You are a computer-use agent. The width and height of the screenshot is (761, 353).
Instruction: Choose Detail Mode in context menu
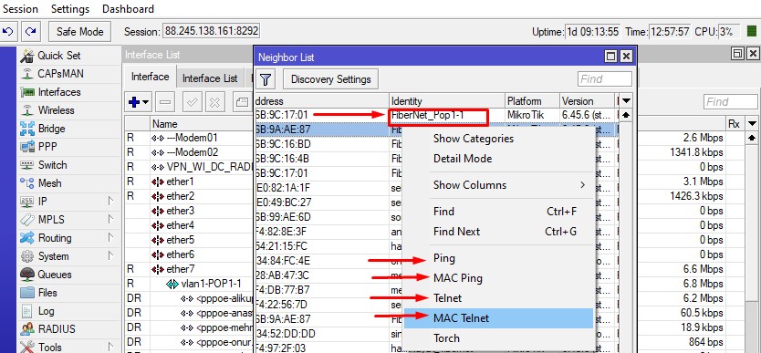point(498,159)
